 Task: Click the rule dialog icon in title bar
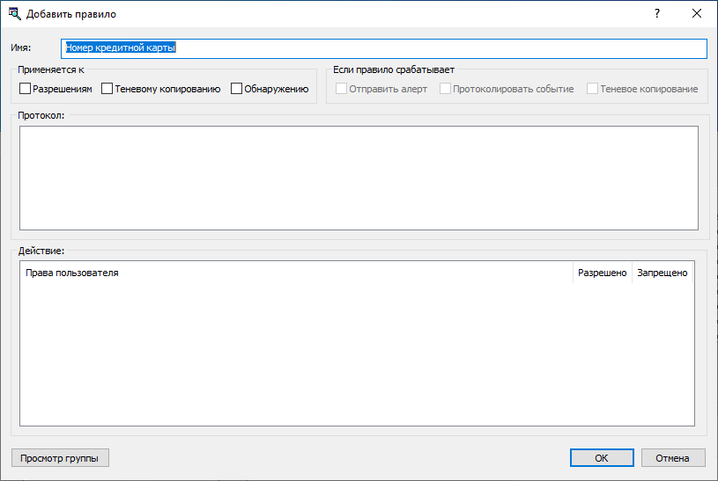pos(15,14)
